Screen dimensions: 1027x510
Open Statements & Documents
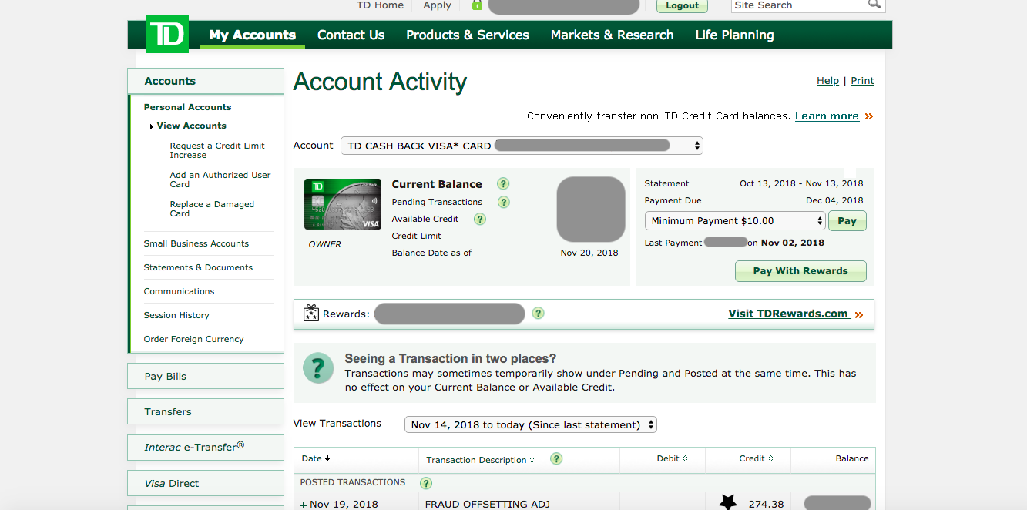point(198,267)
